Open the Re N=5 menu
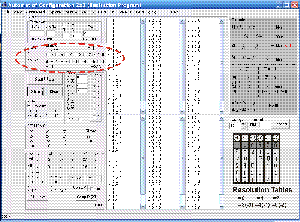The width and height of the screenshot is (300, 222). [x=88, y=12]
